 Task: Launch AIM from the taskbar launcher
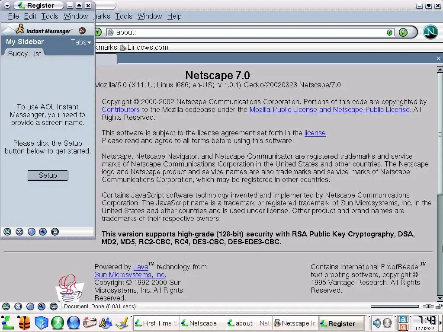click(106, 322)
